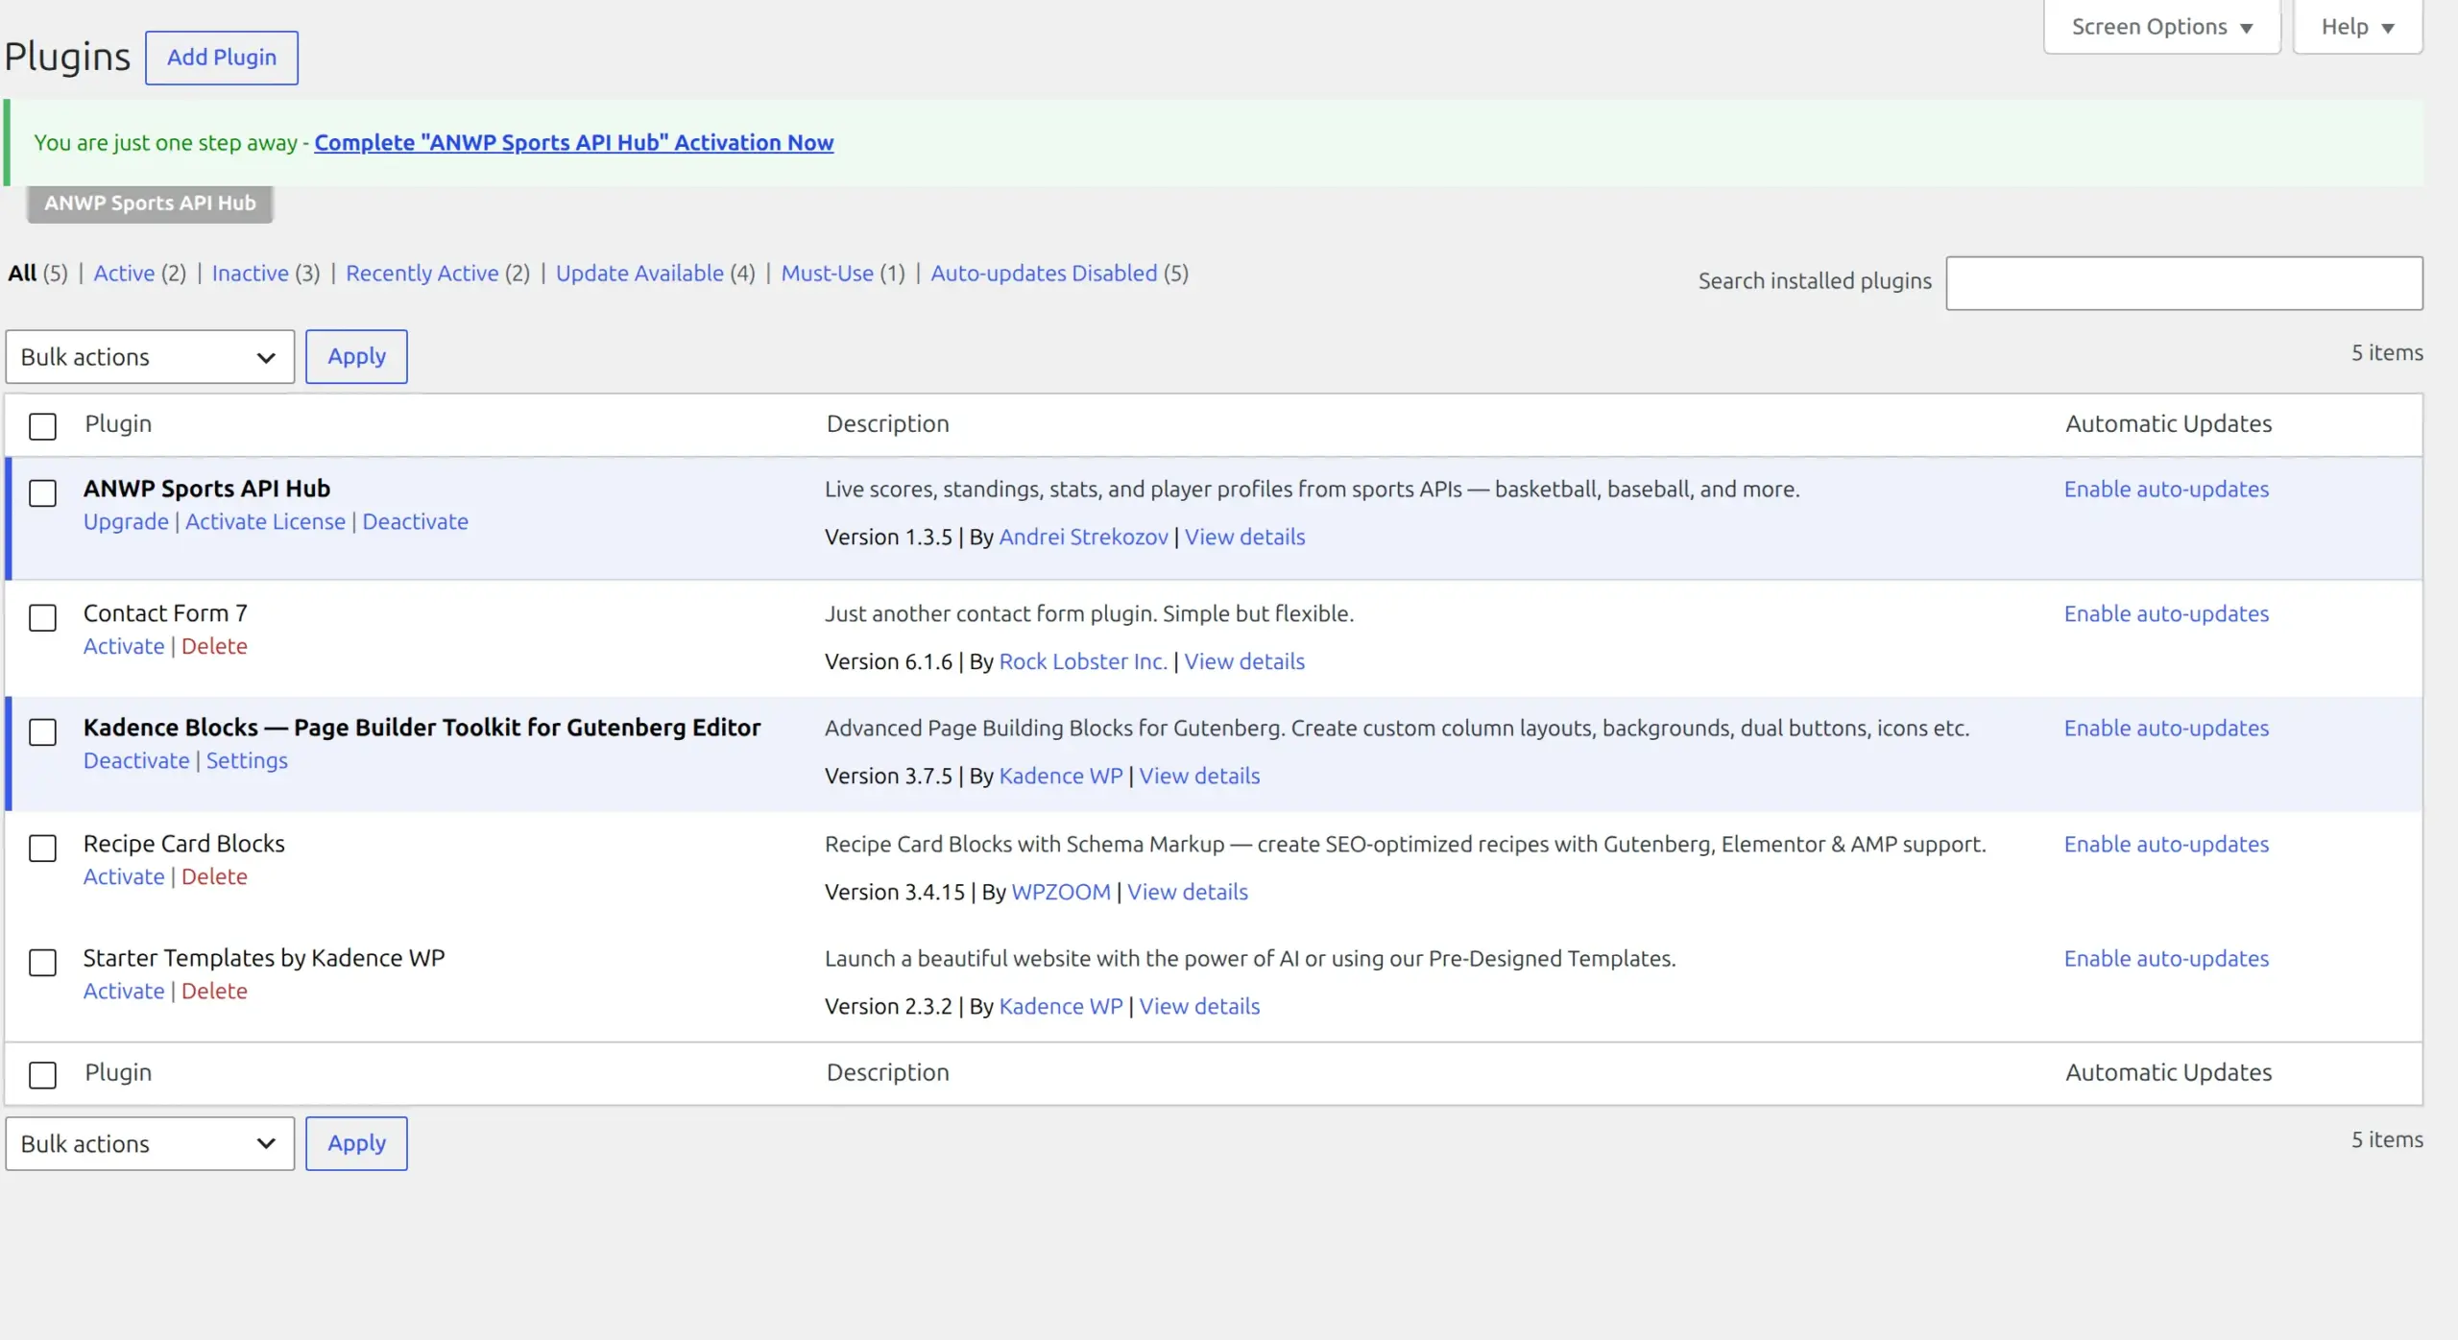Filter by Recently Active plugins
The image size is (2458, 1340).
point(422,273)
